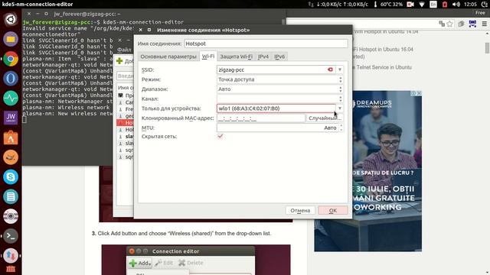Screen dimensions: 490x275
Task: Open the session power menu icon
Action: click(x=485, y=5)
